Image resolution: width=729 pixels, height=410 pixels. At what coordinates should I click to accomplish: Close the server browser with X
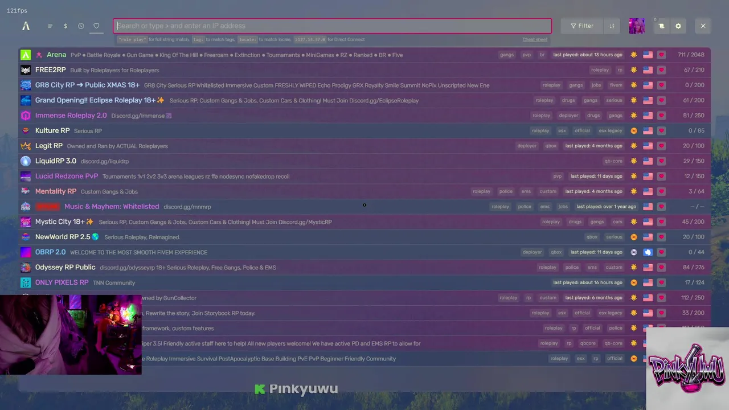(x=703, y=26)
